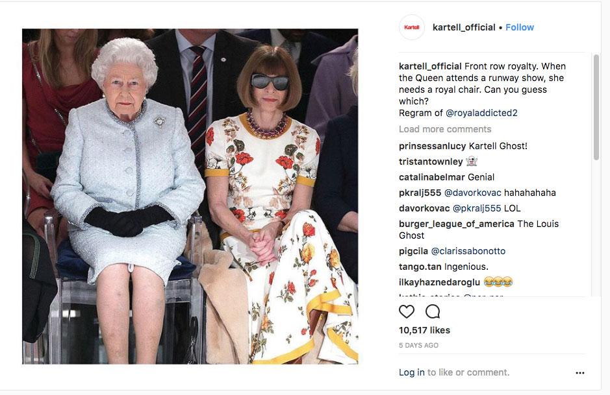Viewport: 610px width, 395px height.
Task: Click the comments panel scrollbar thumb
Action: click(x=596, y=107)
